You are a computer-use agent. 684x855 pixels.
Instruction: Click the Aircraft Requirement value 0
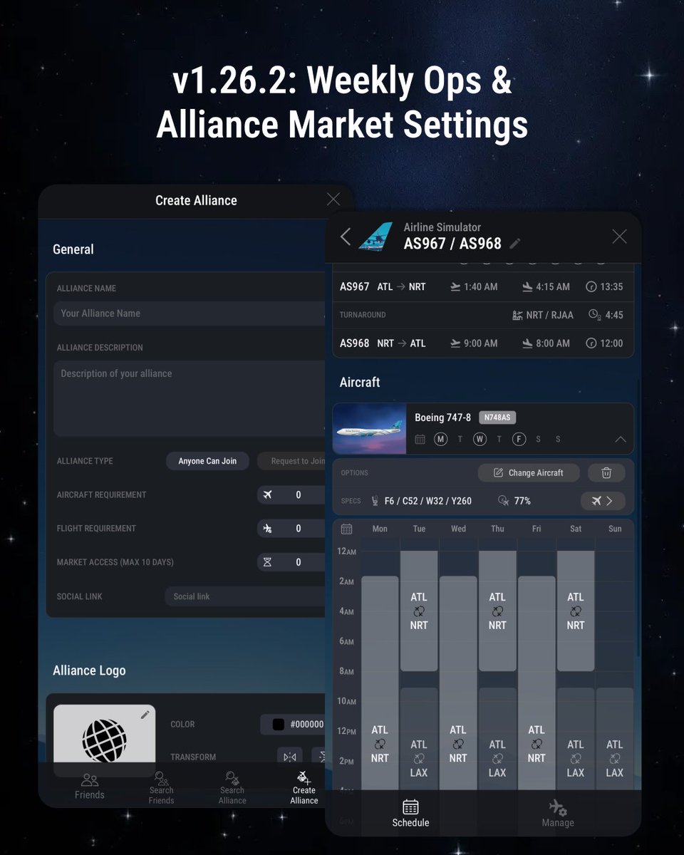[299, 495]
